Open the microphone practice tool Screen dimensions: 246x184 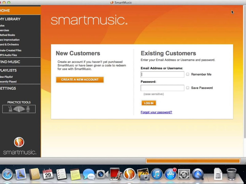coord(28,109)
